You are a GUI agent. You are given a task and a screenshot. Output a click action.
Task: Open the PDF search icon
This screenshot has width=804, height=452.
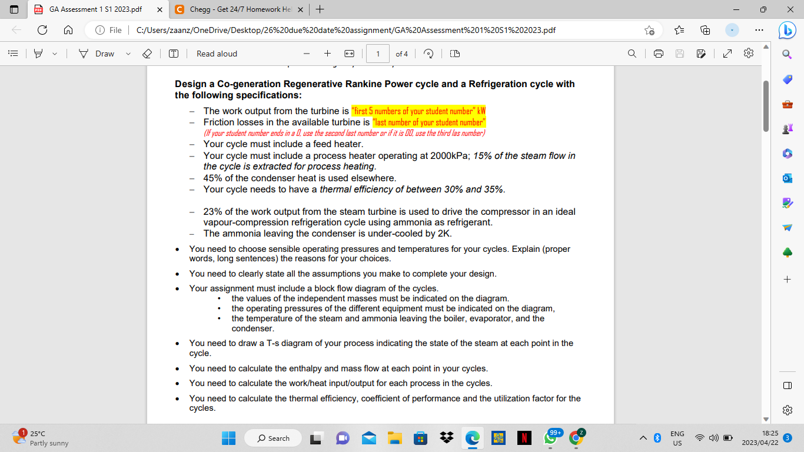pyautogui.click(x=632, y=54)
